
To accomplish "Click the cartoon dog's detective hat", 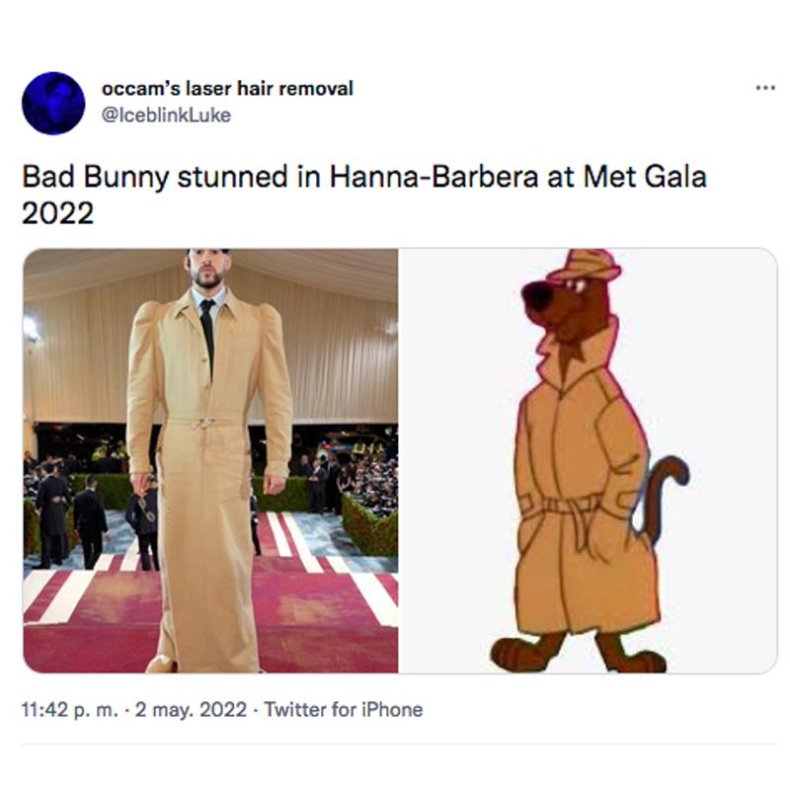I will pyautogui.click(x=586, y=267).
